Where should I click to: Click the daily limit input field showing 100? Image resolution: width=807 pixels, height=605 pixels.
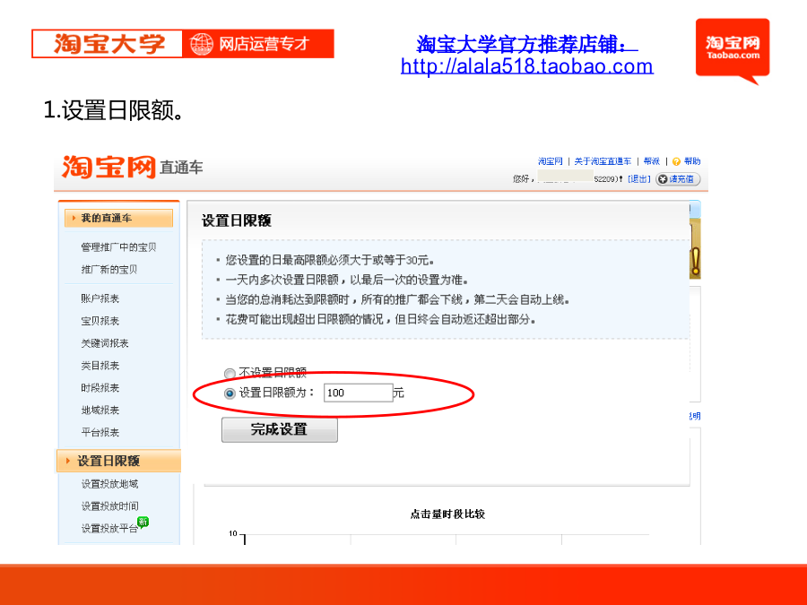358,393
